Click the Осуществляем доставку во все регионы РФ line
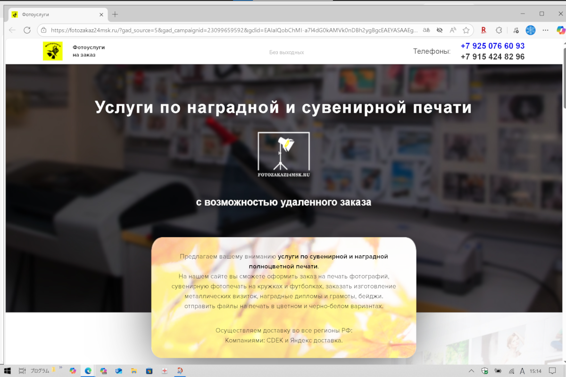 click(284, 330)
